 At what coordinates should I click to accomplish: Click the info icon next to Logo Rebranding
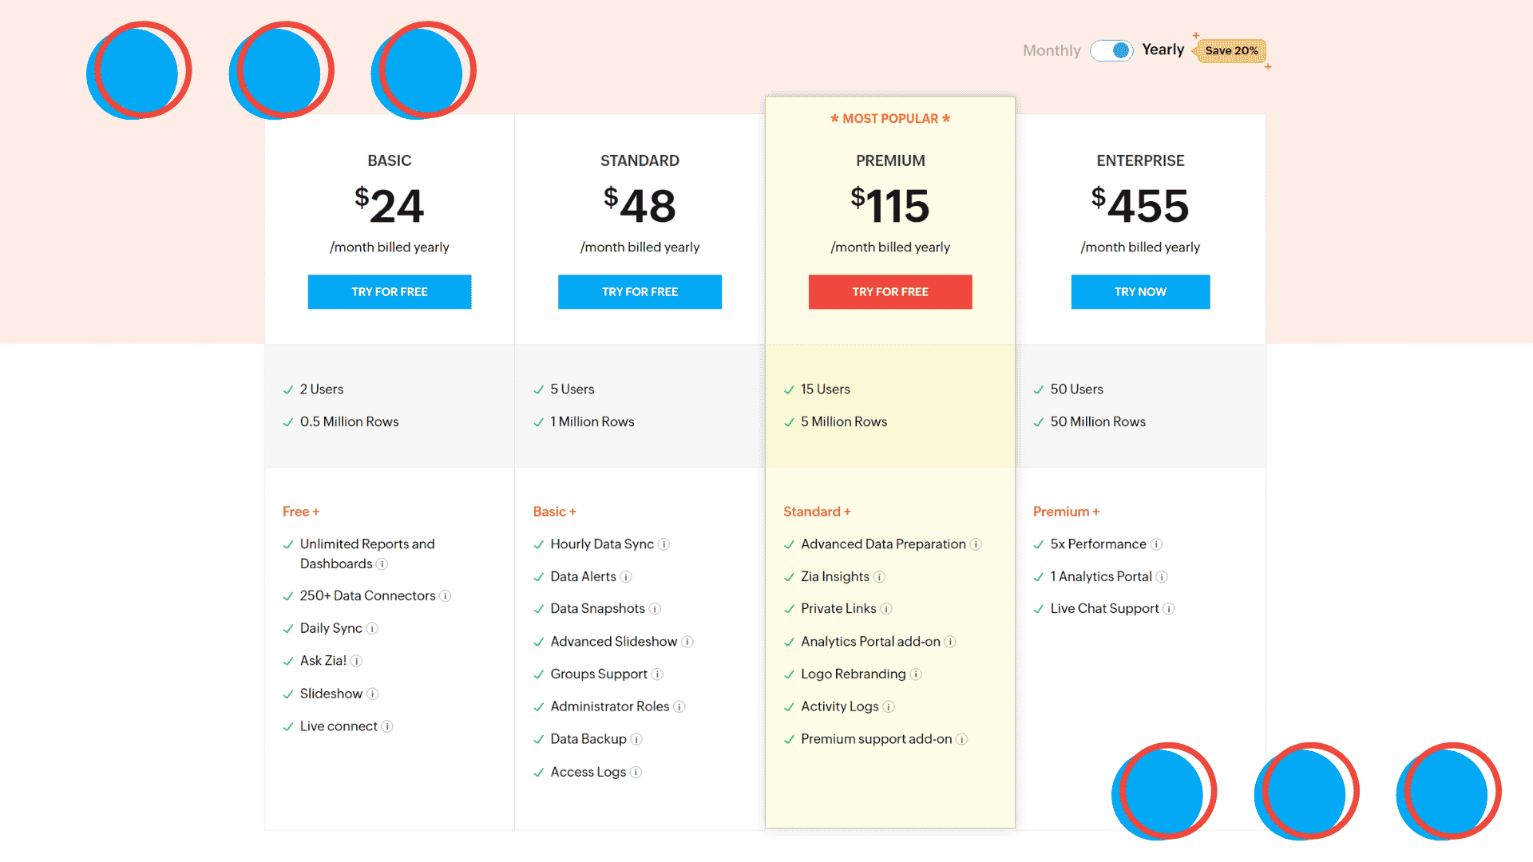pos(915,673)
